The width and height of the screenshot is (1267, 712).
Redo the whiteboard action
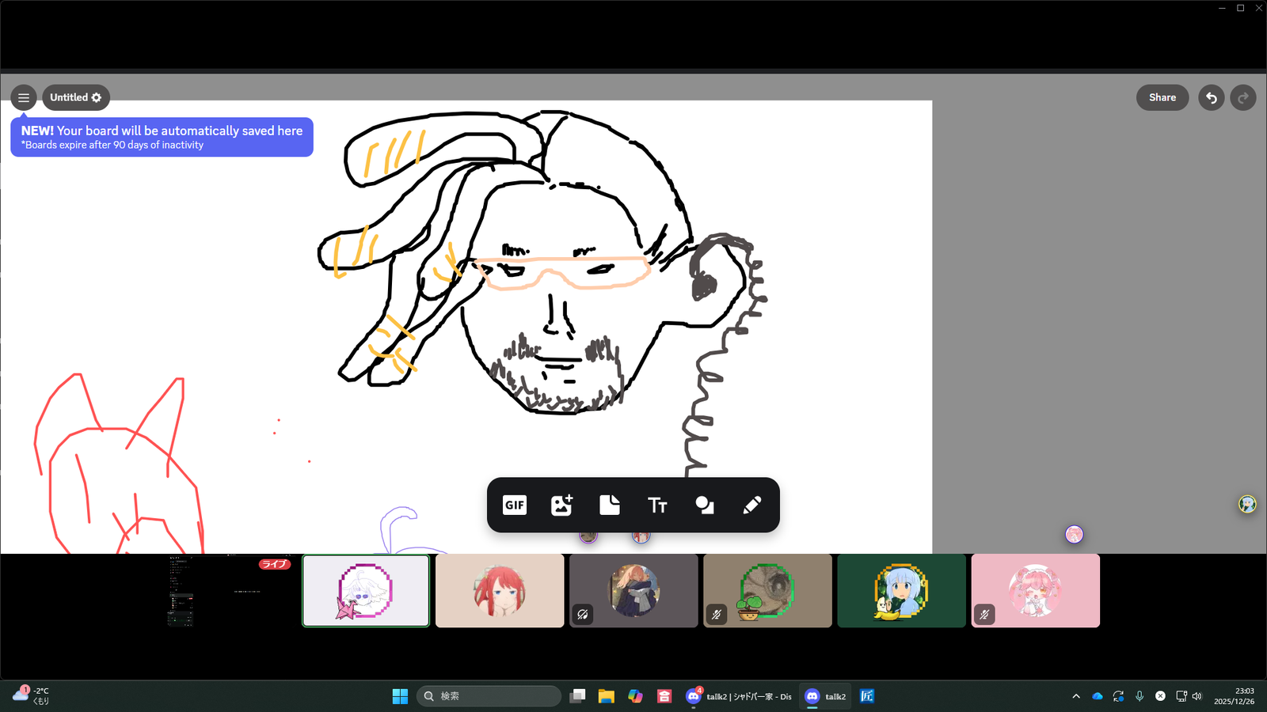(x=1243, y=98)
